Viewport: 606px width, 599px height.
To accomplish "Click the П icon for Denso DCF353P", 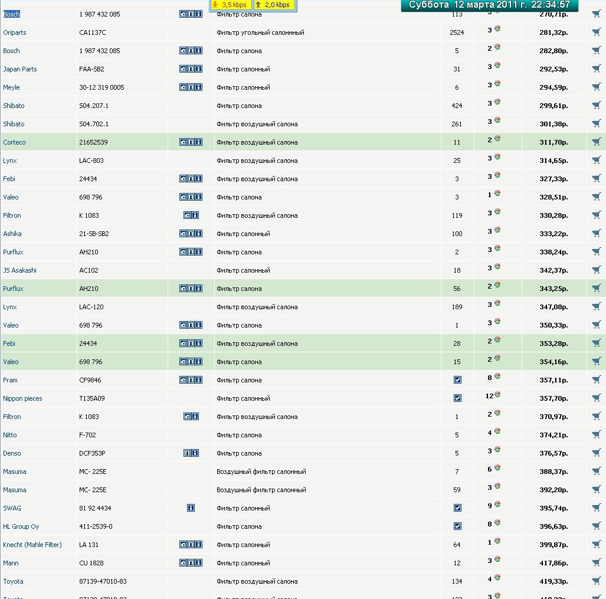I will coord(187,453).
